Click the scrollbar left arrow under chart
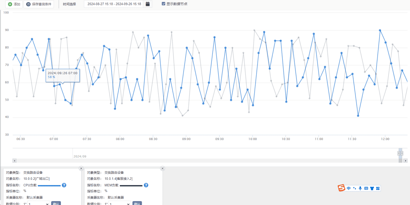The width and height of the screenshot is (410, 205). pos(14,161)
